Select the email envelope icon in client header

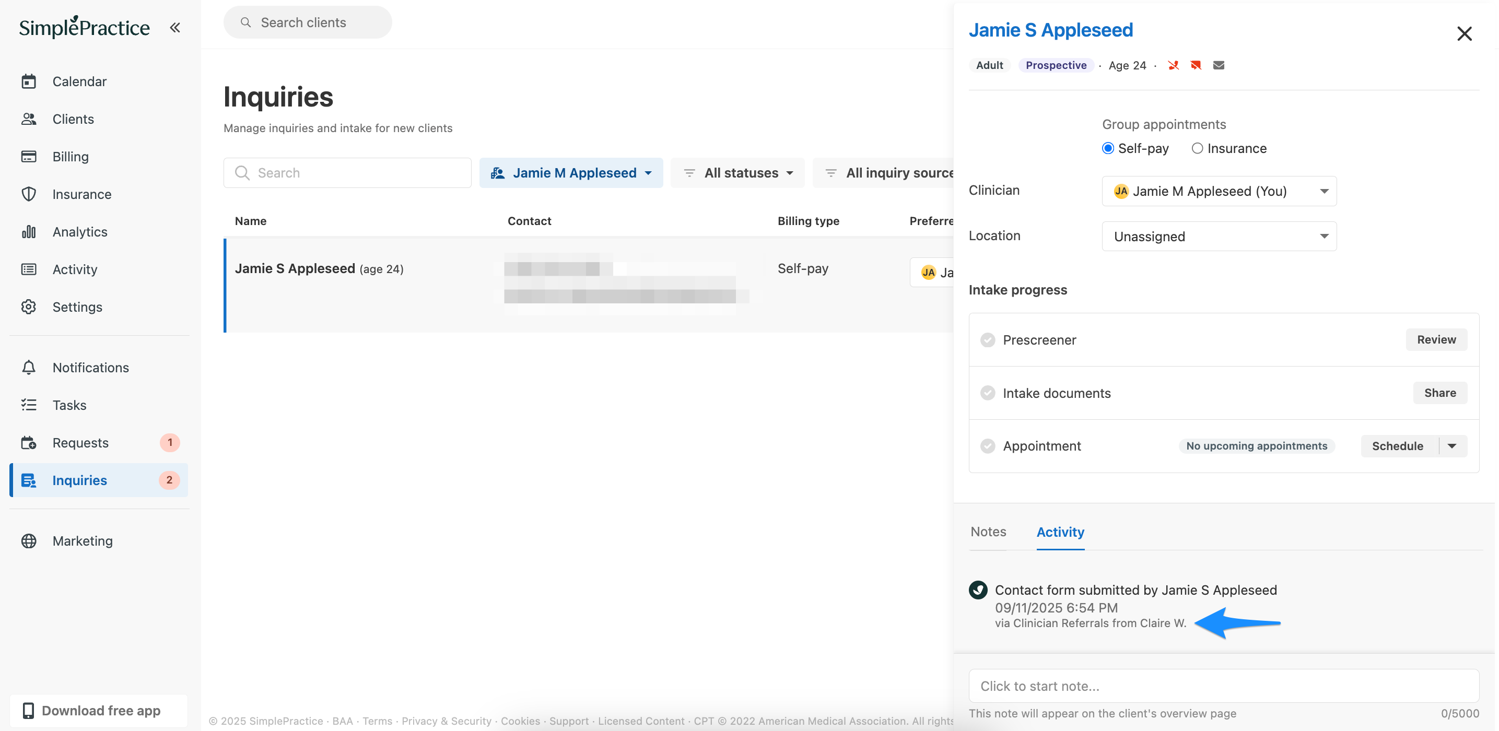pyautogui.click(x=1219, y=65)
